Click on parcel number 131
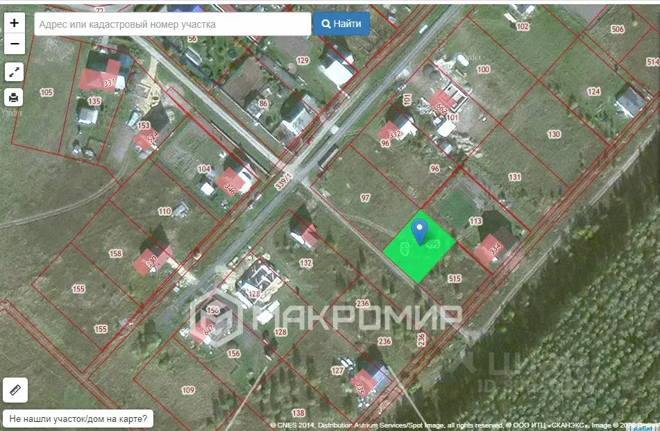Screen dimensions: 660x431 [x=514, y=177]
